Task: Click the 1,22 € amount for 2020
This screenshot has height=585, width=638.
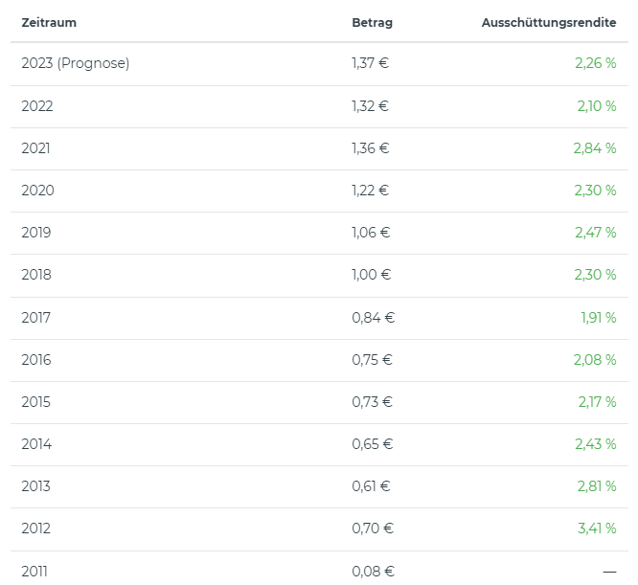Action: click(371, 191)
